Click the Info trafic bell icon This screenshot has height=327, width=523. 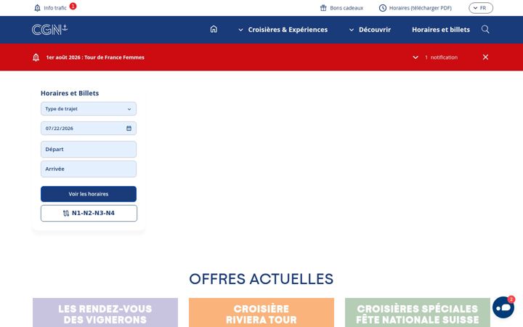pos(37,8)
